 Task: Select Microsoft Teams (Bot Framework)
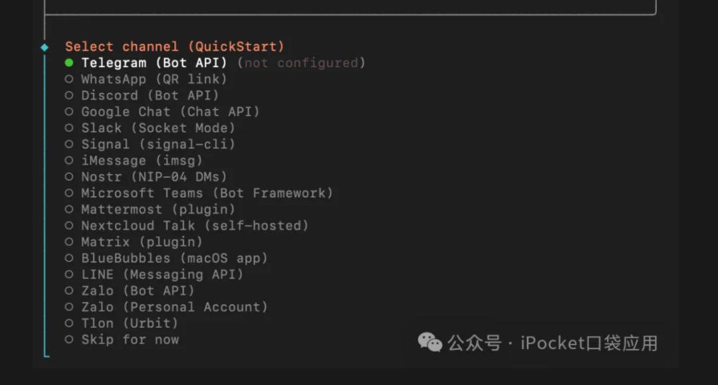click(x=207, y=193)
